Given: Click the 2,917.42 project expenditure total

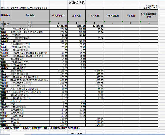Looking at the screenshot, I should click(95, 26).
